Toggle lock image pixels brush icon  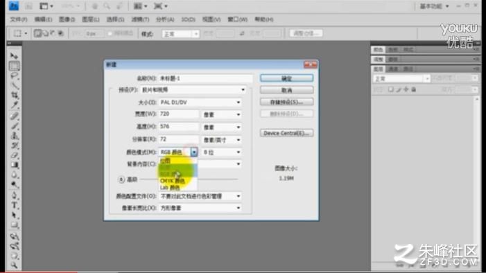click(399, 89)
